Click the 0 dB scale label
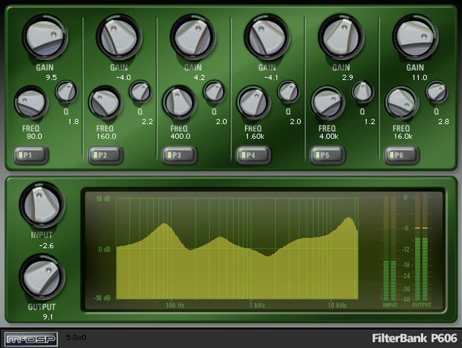462x348 pixels. pos(104,250)
